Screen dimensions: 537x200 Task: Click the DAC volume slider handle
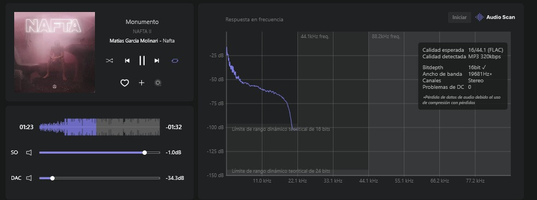pyautogui.click(x=52, y=178)
